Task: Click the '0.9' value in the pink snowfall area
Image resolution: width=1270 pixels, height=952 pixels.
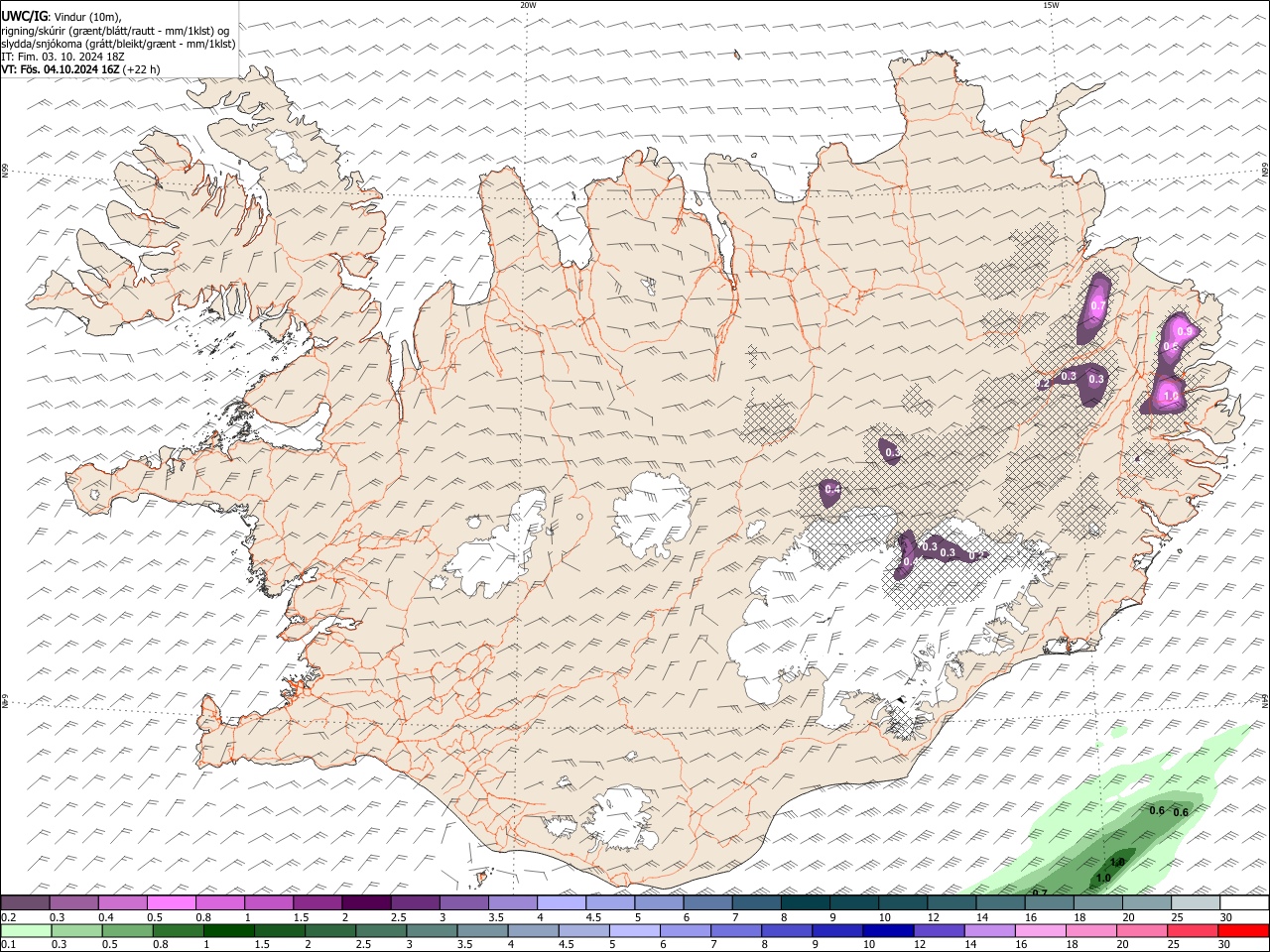Action: (1183, 331)
